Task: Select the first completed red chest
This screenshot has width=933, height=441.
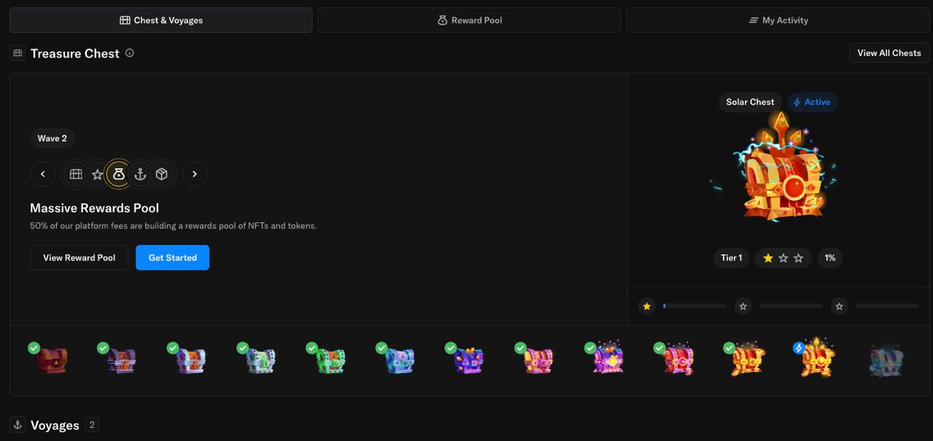Action: click(52, 360)
